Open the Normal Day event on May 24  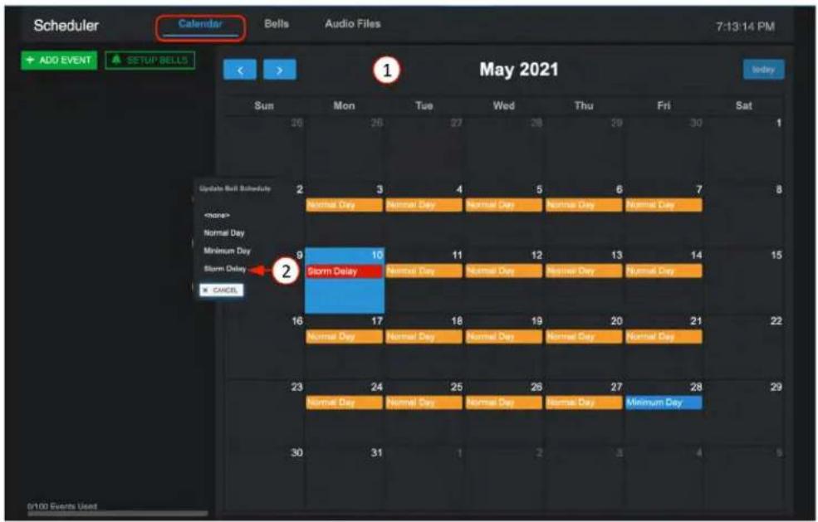(x=345, y=402)
